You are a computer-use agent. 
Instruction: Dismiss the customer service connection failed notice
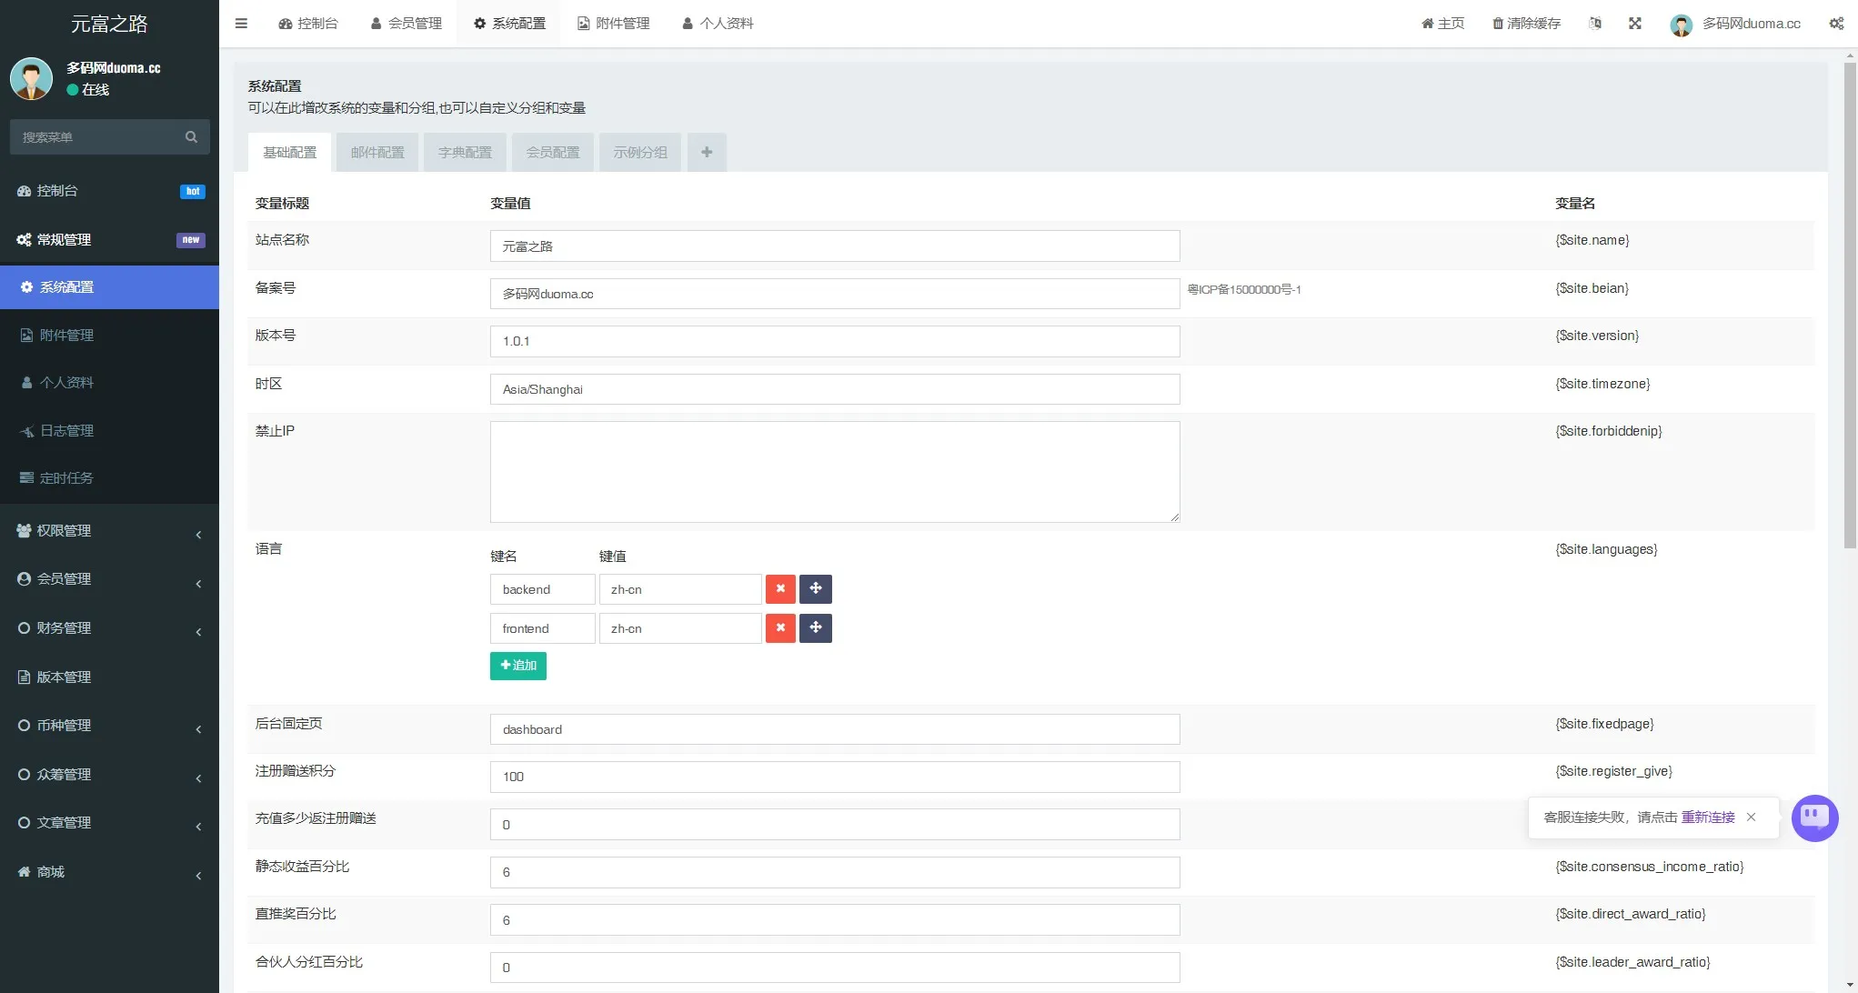1751,817
